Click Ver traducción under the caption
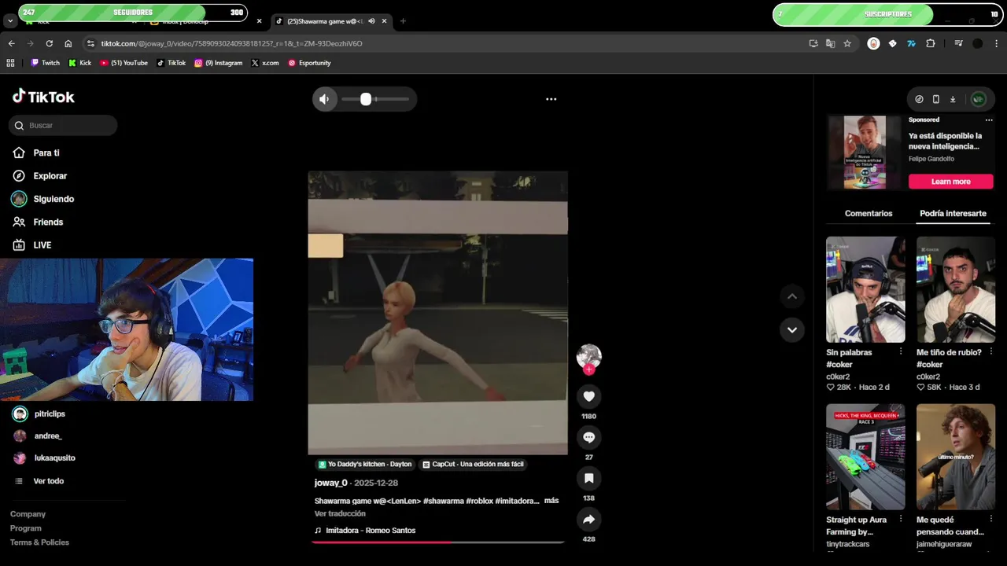 (x=340, y=513)
